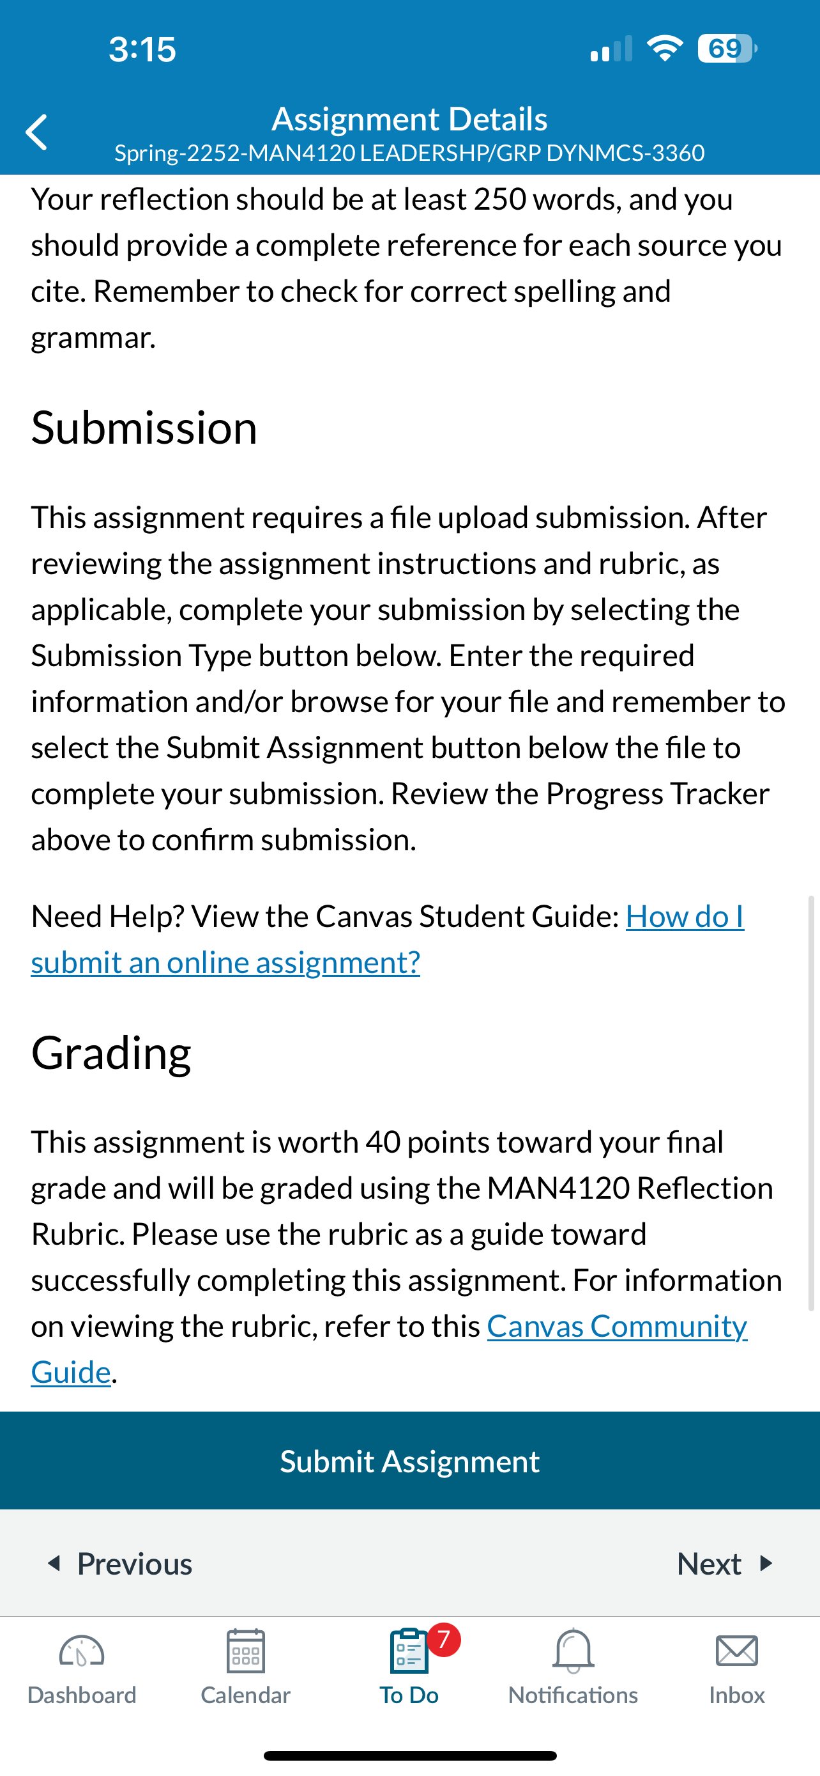This screenshot has width=820, height=1776.
Task: Tap the left triangle beside Previous
Action: pyautogui.click(x=54, y=1563)
